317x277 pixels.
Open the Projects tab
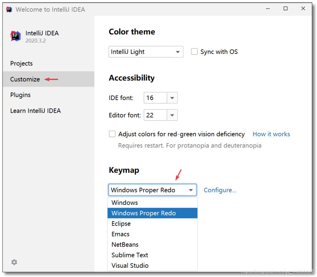[21, 63]
